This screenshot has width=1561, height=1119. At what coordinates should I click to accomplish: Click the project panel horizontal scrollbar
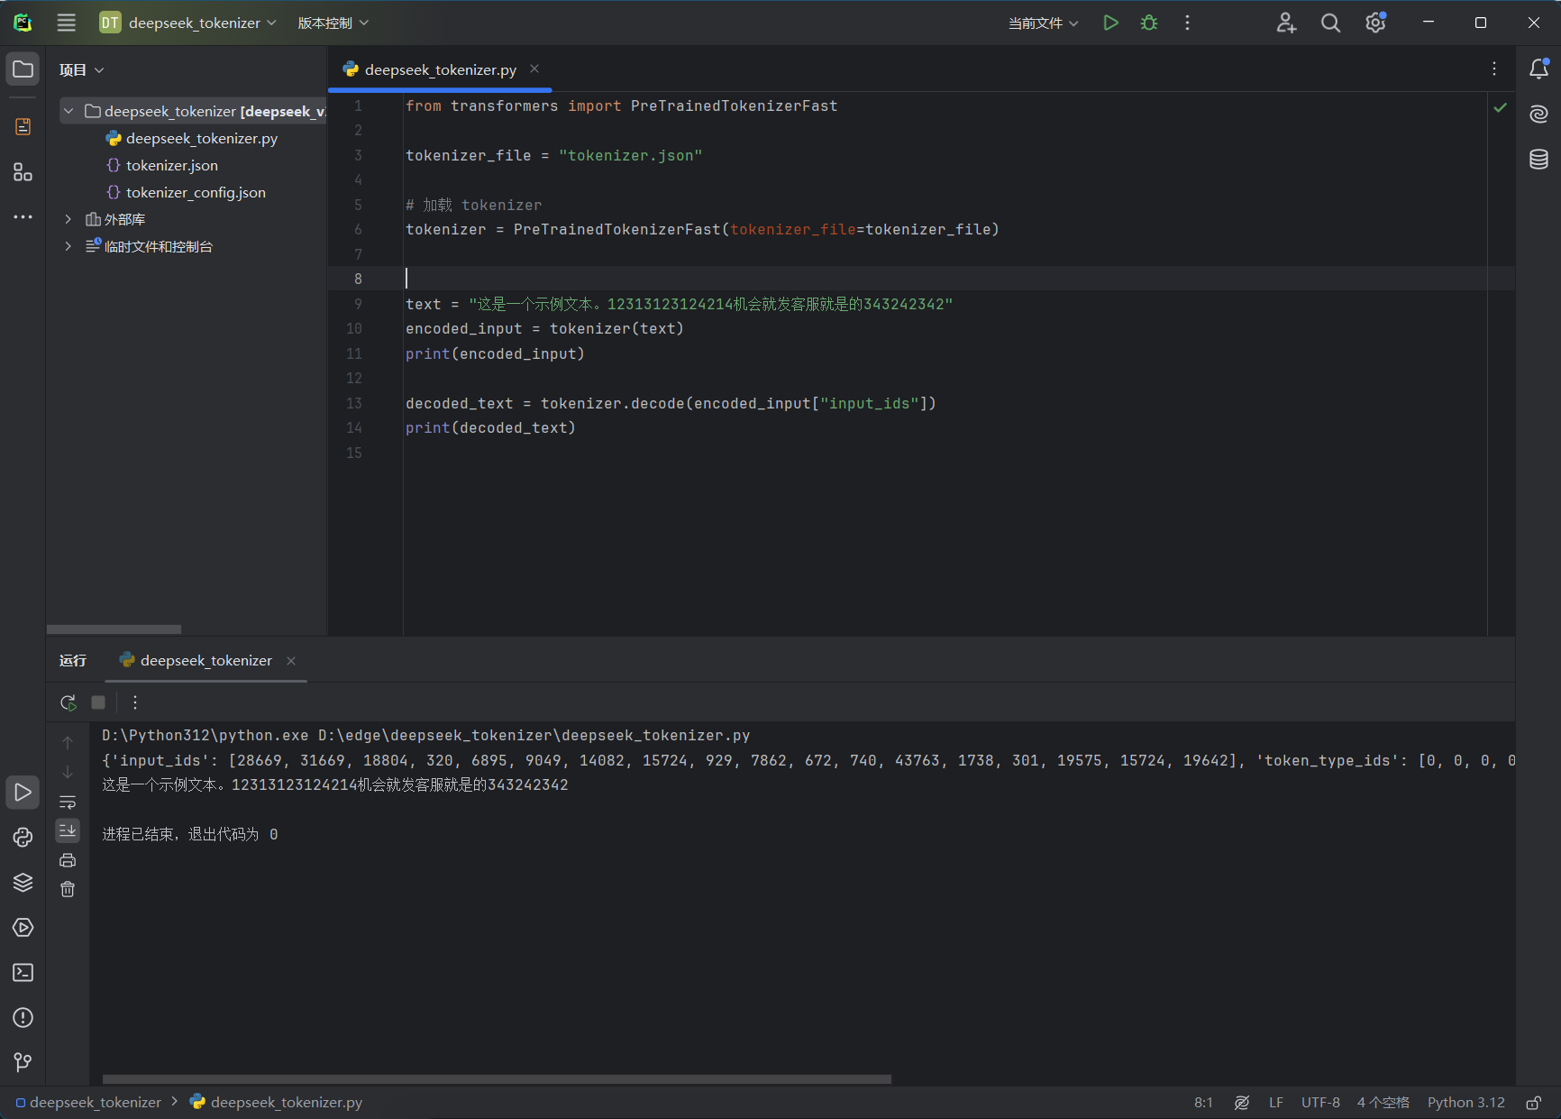(114, 628)
